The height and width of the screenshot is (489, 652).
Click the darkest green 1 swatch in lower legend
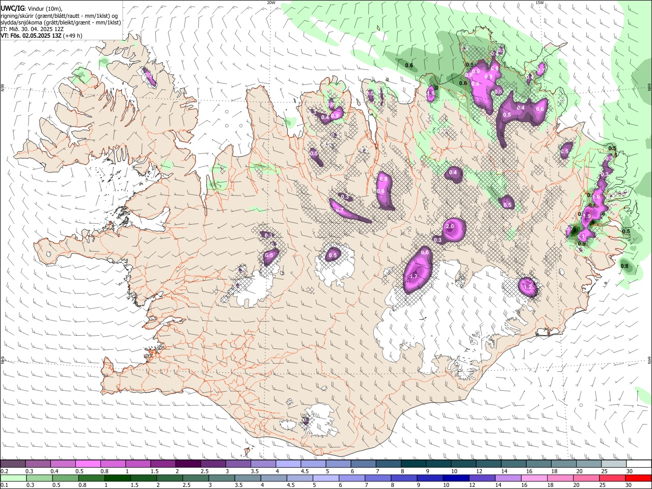pyautogui.click(x=118, y=478)
